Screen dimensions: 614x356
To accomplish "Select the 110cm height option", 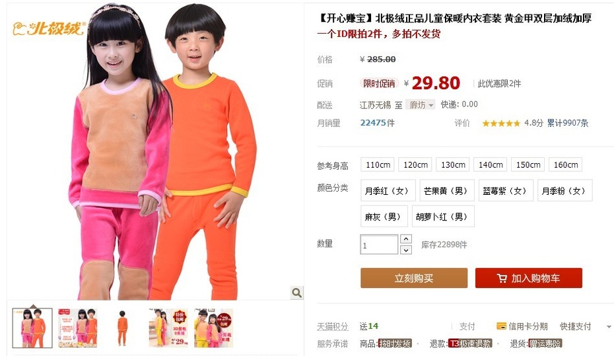I will (x=378, y=165).
